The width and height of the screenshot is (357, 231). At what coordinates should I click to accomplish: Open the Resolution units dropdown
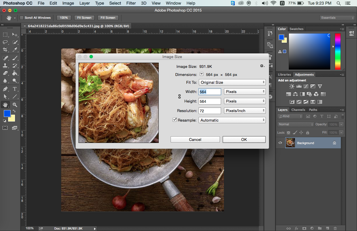coord(245,111)
